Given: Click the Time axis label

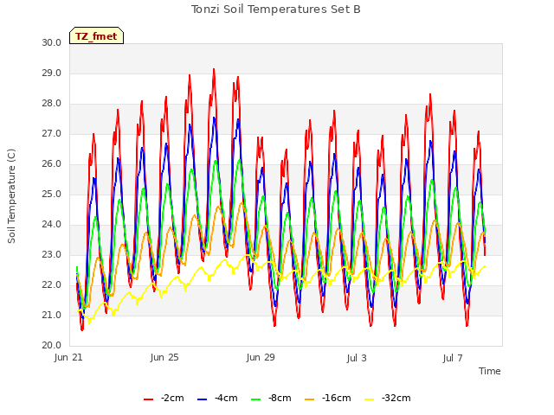Looking at the screenshot, I should click(x=490, y=371).
